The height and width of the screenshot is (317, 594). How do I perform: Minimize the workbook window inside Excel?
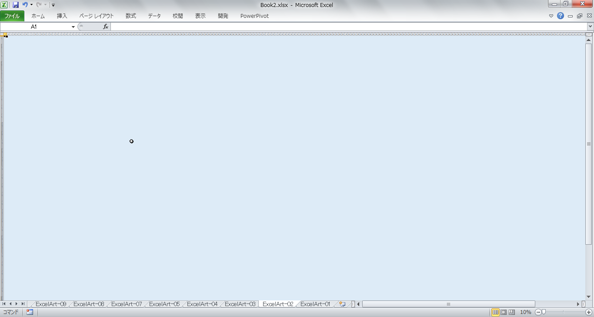coord(571,16)
